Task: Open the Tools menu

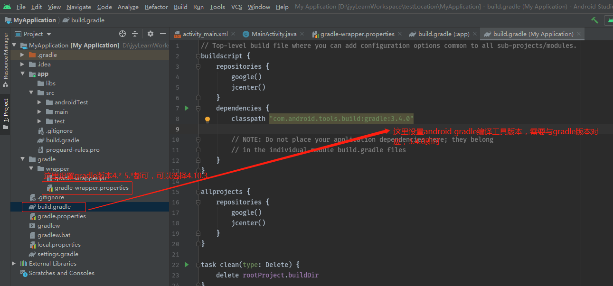Action: click(217, 7)
